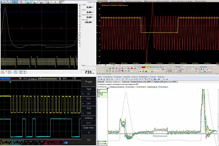The image size is (219, 146).
Task: Click the red channel color swatch
Action: coord(143,67)
